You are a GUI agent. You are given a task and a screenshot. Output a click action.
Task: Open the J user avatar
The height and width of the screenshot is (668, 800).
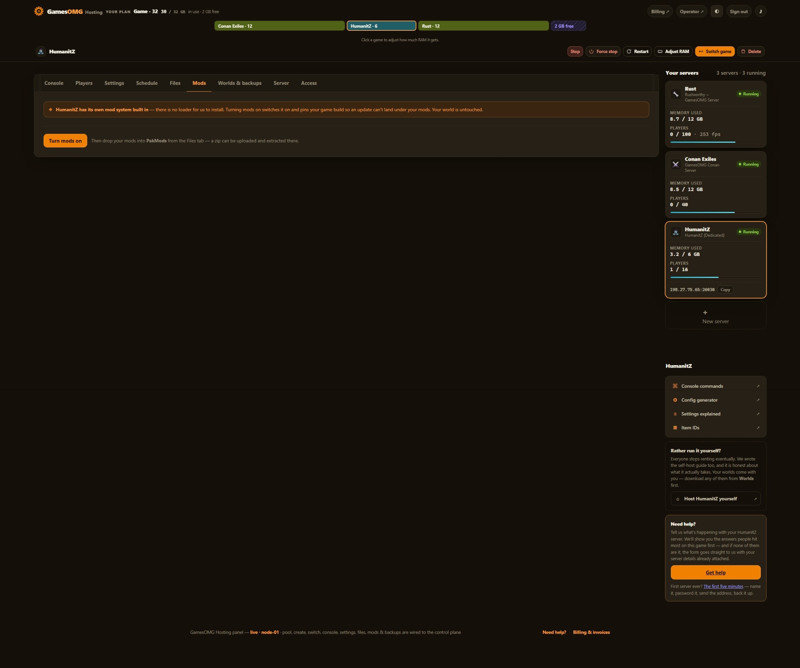pos(760,11)
